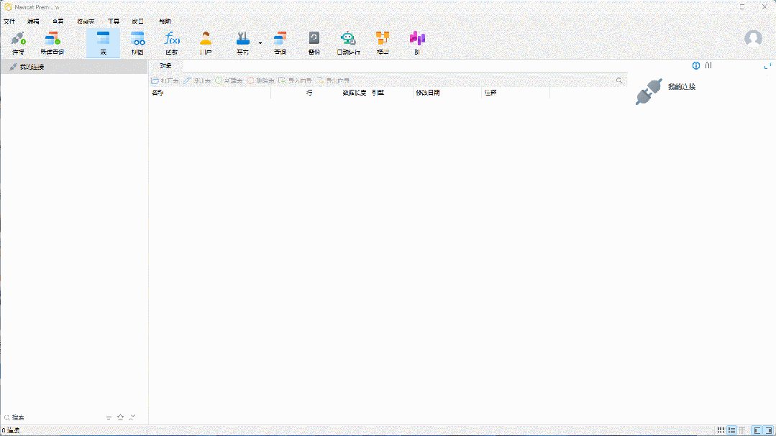Click the search magnifier in the object list toolbar
This screenshot has width=776, height=436.
619,80
